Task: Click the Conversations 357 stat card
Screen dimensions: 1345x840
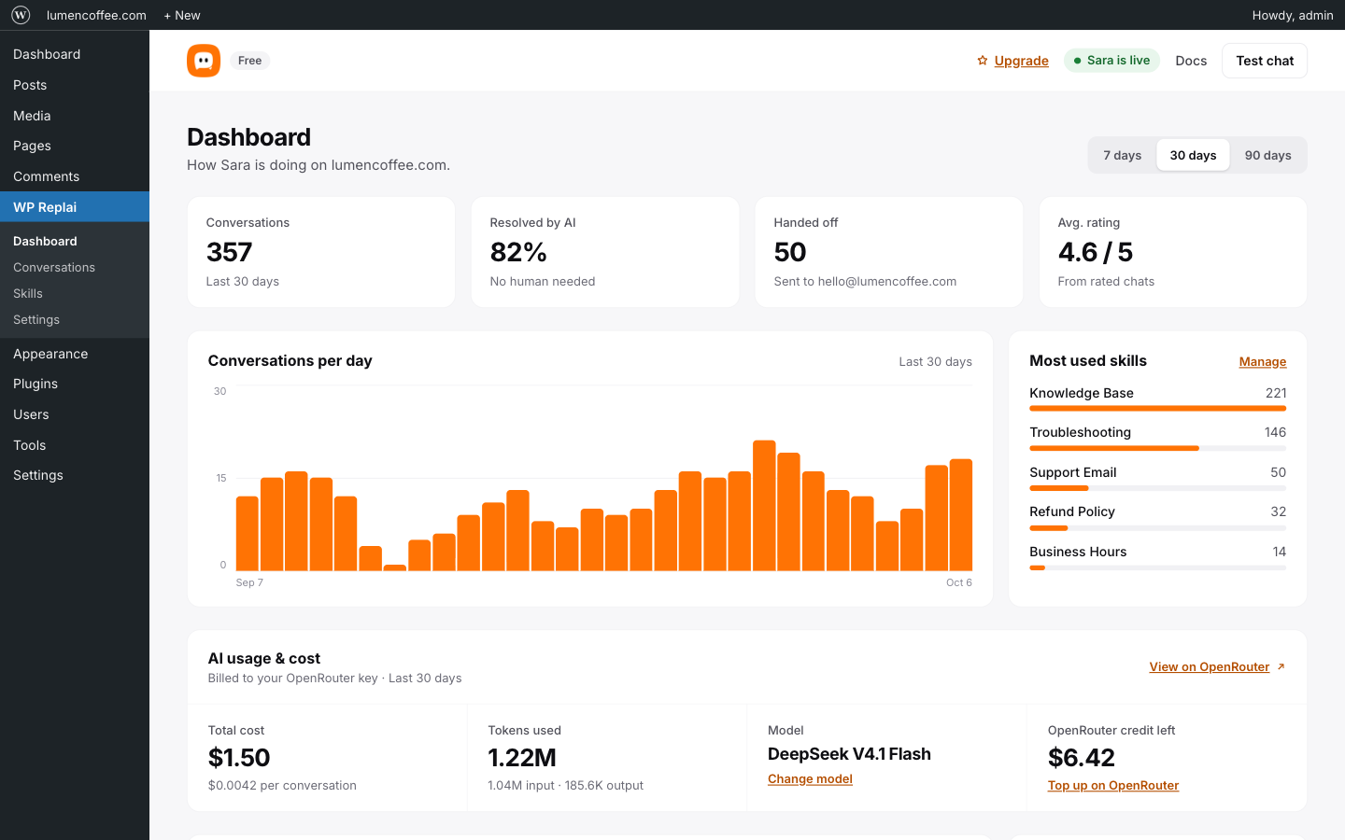Action: click(x=321, y=252)
